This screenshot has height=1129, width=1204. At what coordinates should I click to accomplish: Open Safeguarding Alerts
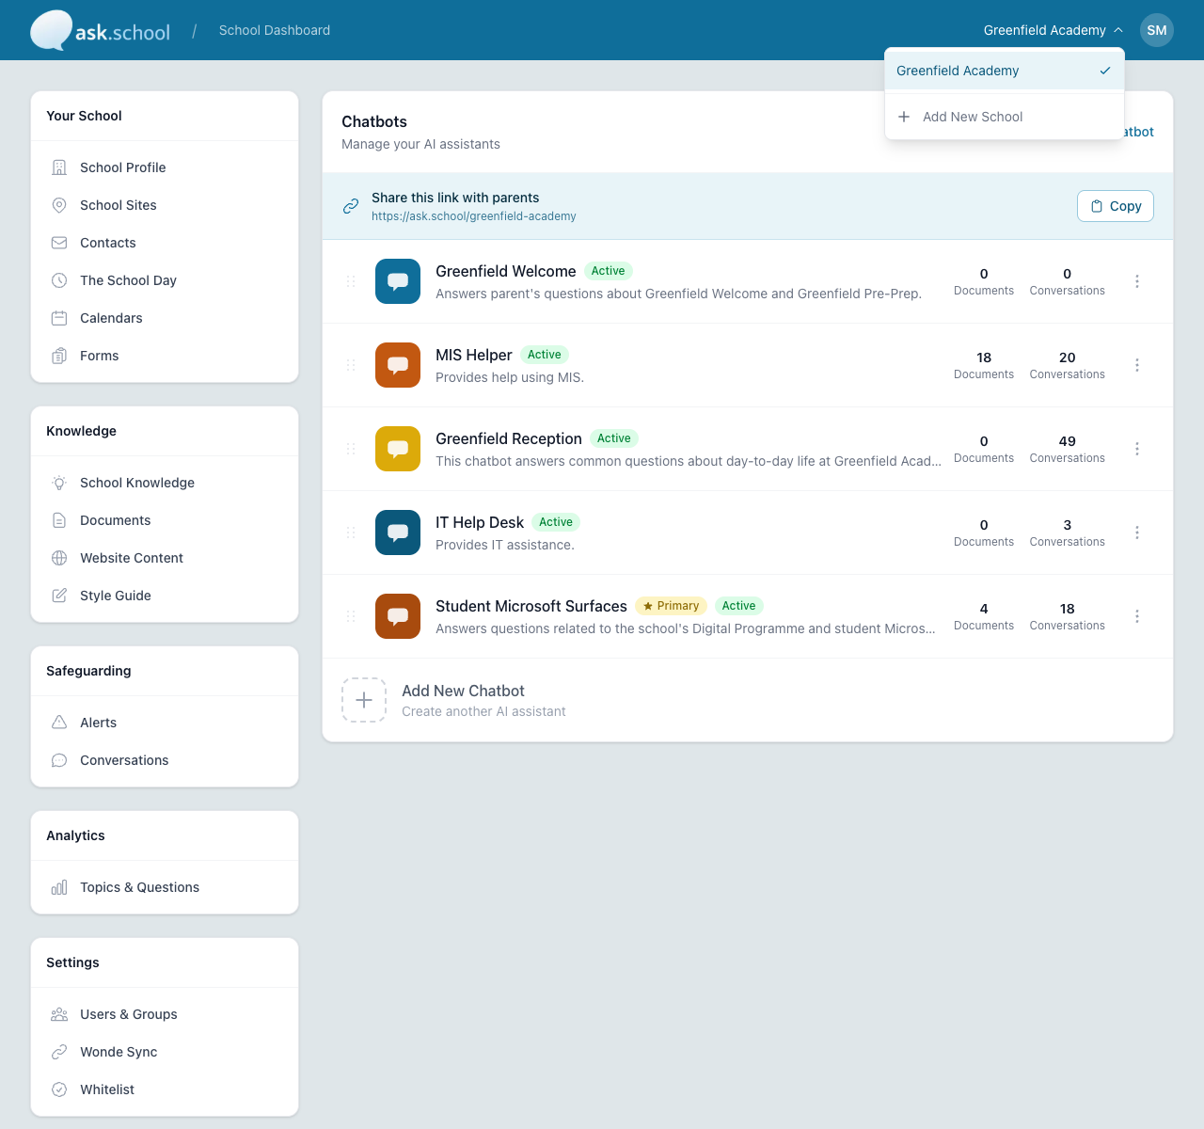click(165, 723)
